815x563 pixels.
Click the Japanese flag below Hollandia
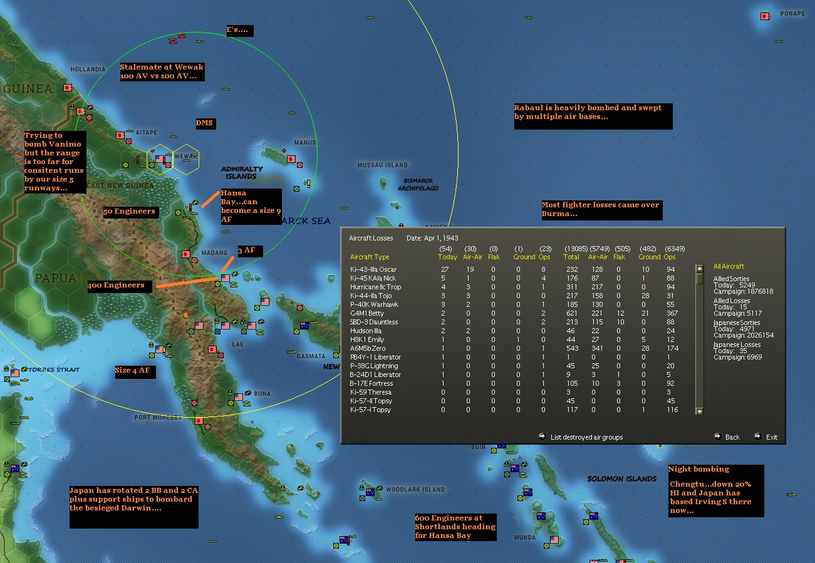[67, 88]
